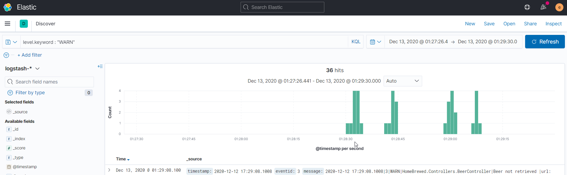Click the _index field type icon

coord(9,139)
